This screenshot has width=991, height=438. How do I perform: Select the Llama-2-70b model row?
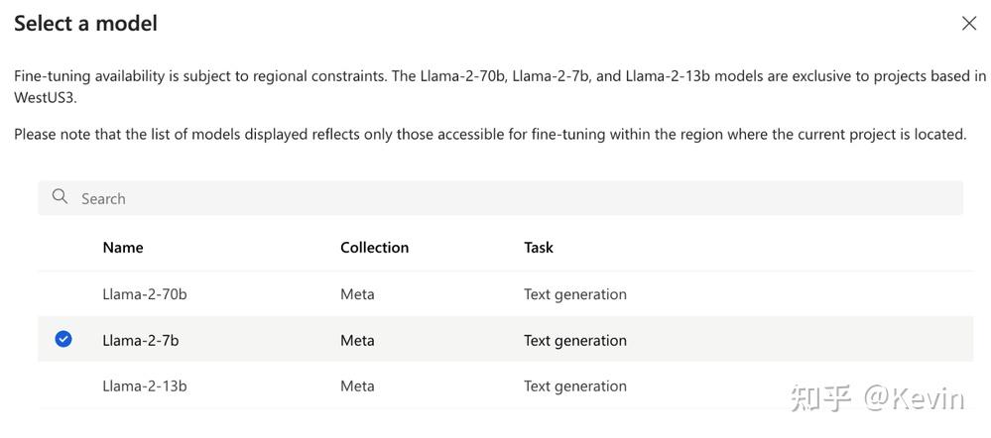click(x=496, y=294)
